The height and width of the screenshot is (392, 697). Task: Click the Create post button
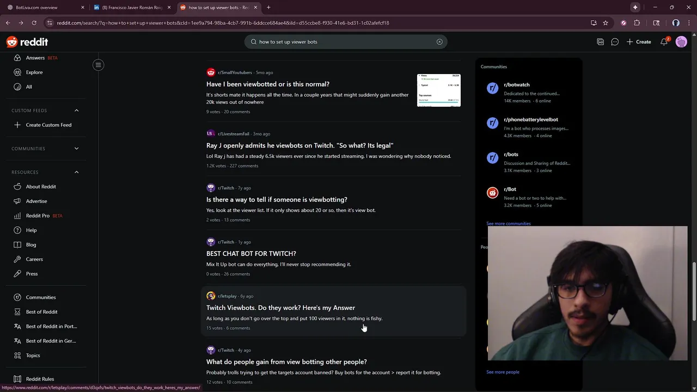tap(639, 42)
